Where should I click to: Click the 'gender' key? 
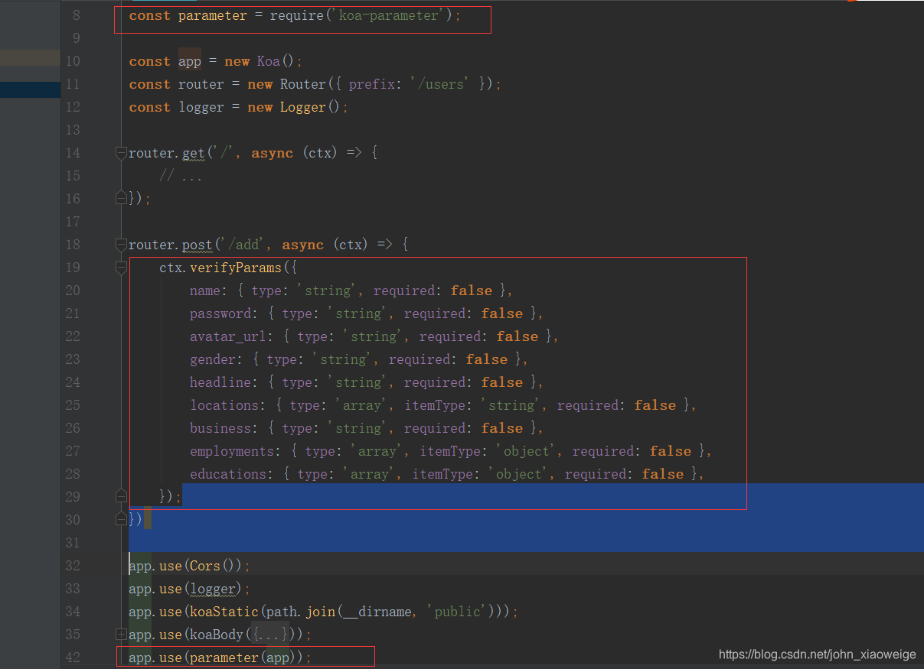tap(213, 359)
